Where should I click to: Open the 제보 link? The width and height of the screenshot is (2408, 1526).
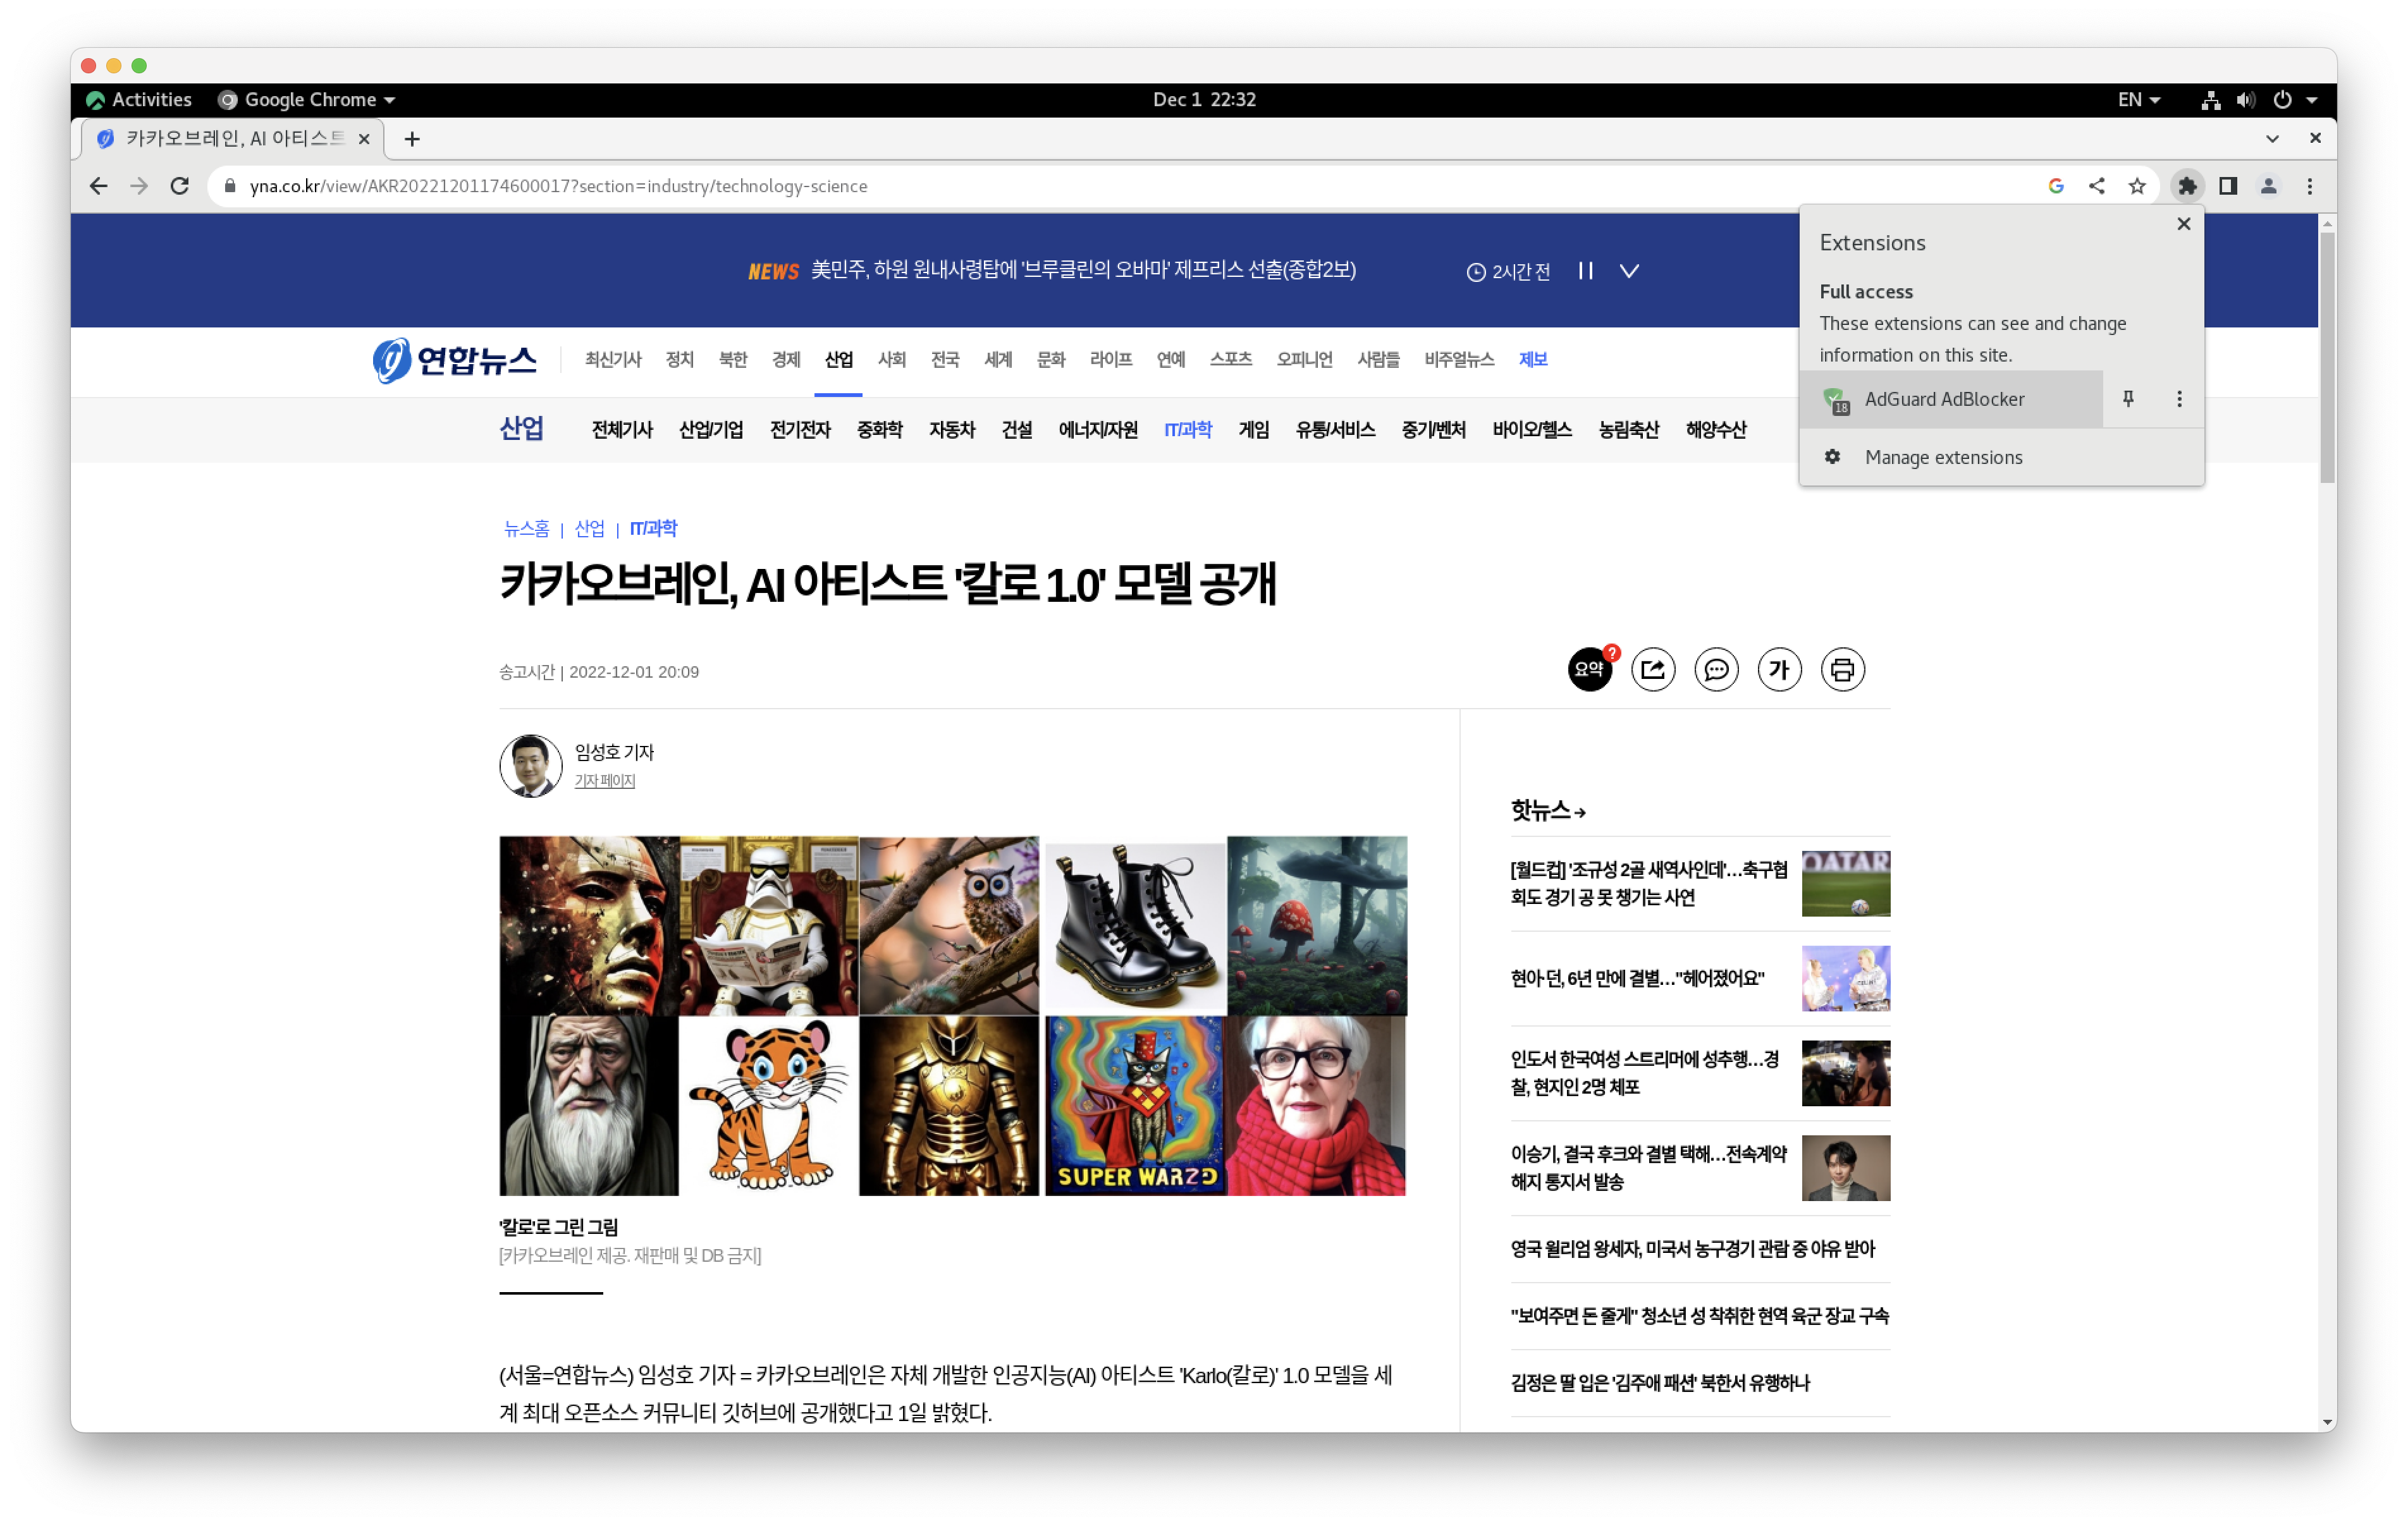(1533, 360)
